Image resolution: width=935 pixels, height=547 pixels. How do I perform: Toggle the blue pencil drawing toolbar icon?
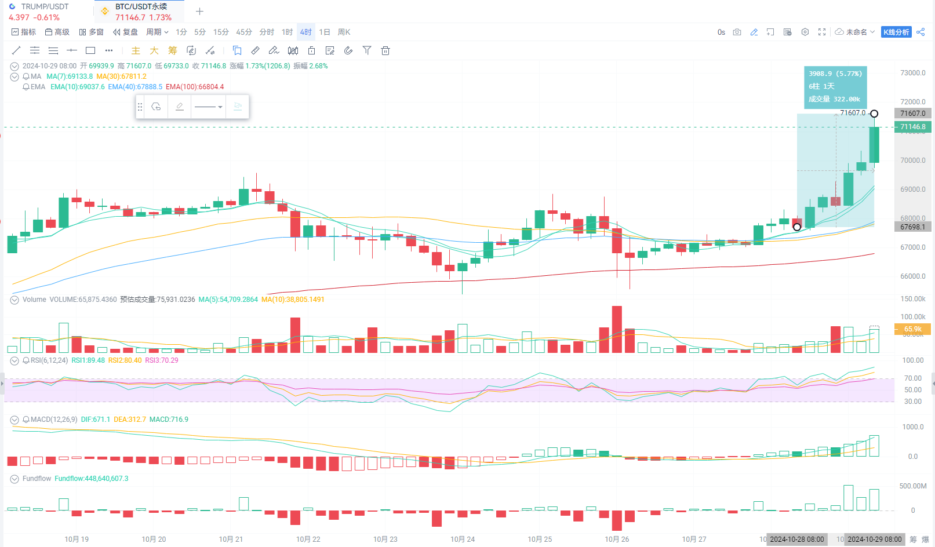pos(754,32)
